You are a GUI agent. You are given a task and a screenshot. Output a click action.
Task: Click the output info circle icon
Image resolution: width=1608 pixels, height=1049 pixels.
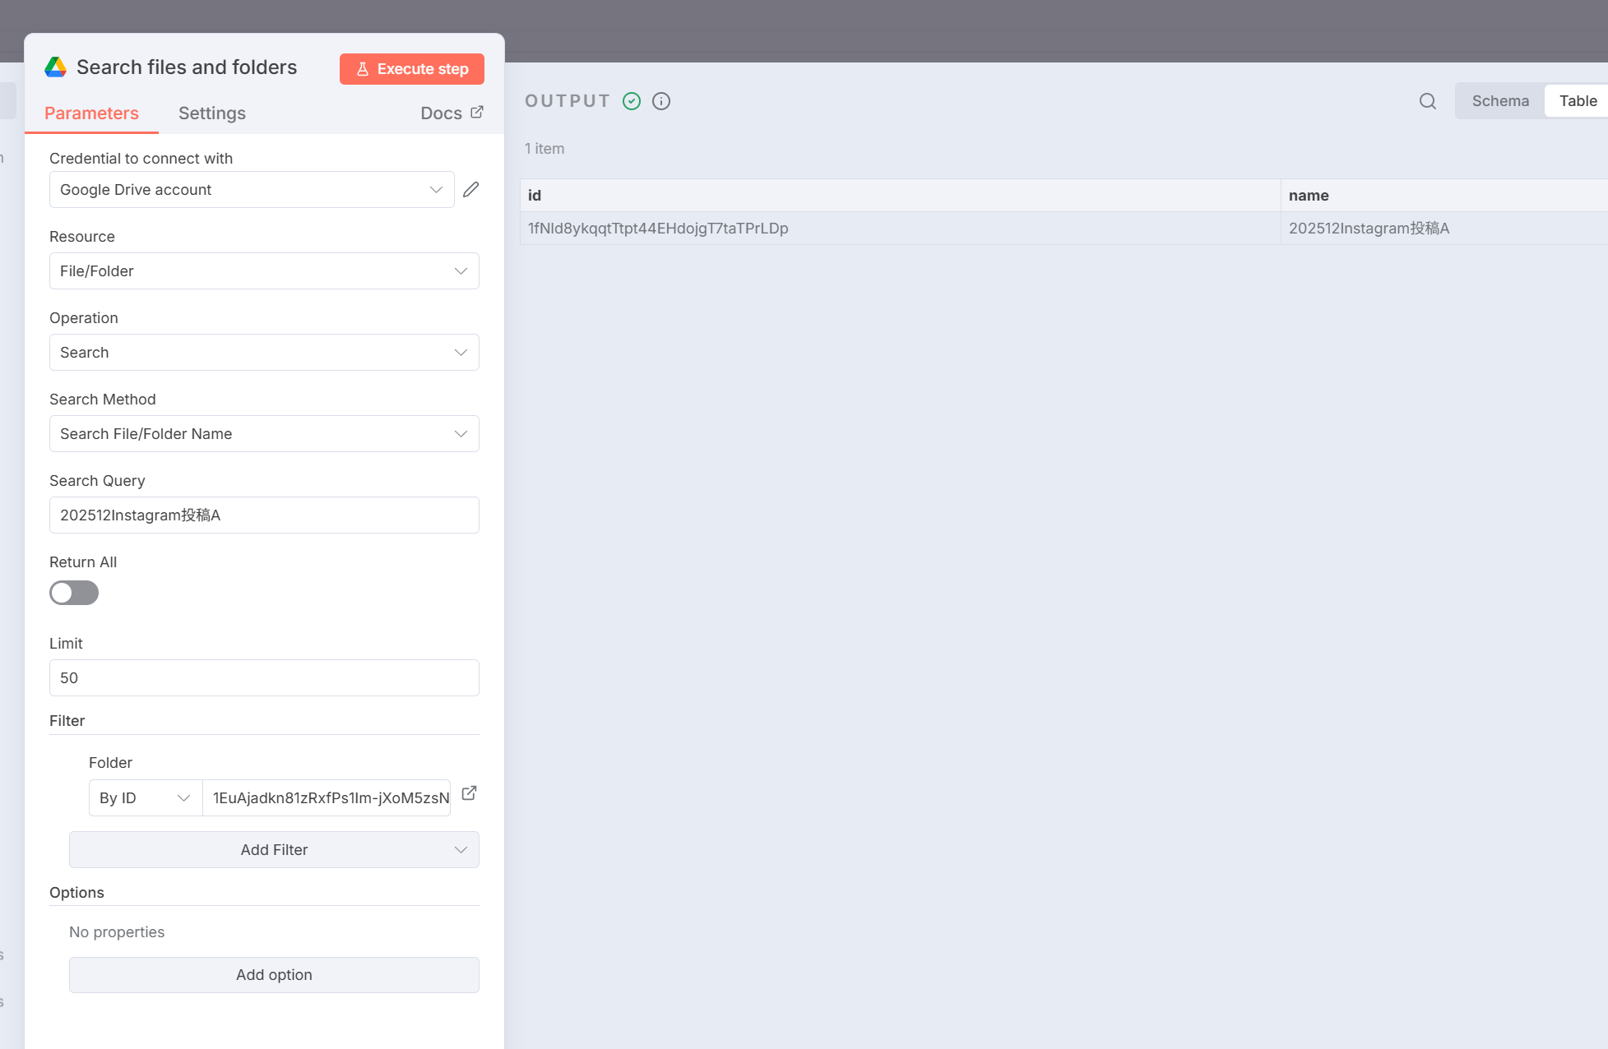[x=661, y=101]
